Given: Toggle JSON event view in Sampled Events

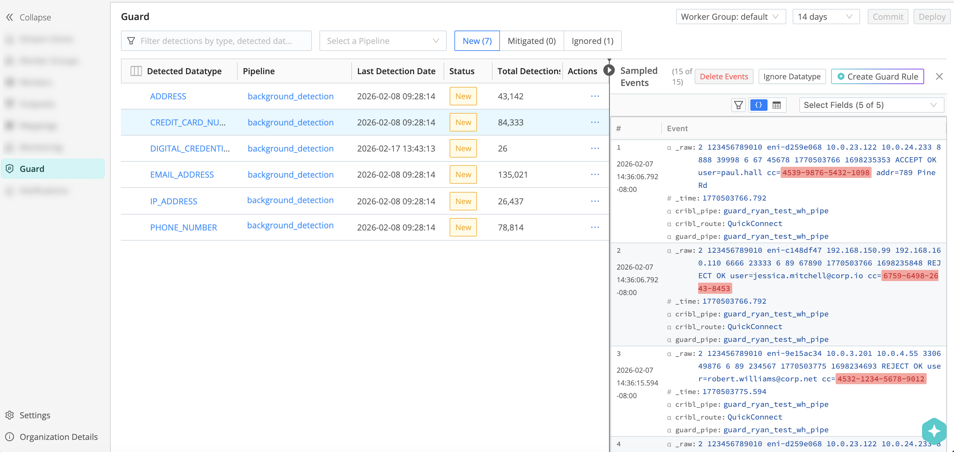Looking at the screenshot, I should click(759, 105).
